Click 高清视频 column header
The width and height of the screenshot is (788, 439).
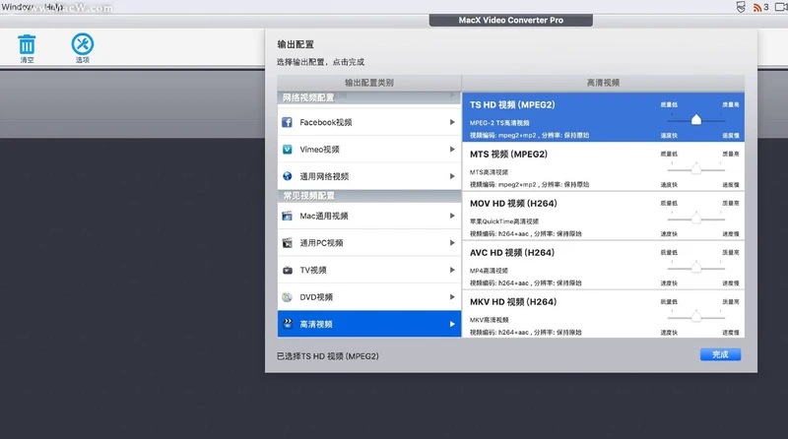coord(603,83)
